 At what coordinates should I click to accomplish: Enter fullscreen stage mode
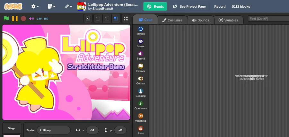(x=126, y=19)
